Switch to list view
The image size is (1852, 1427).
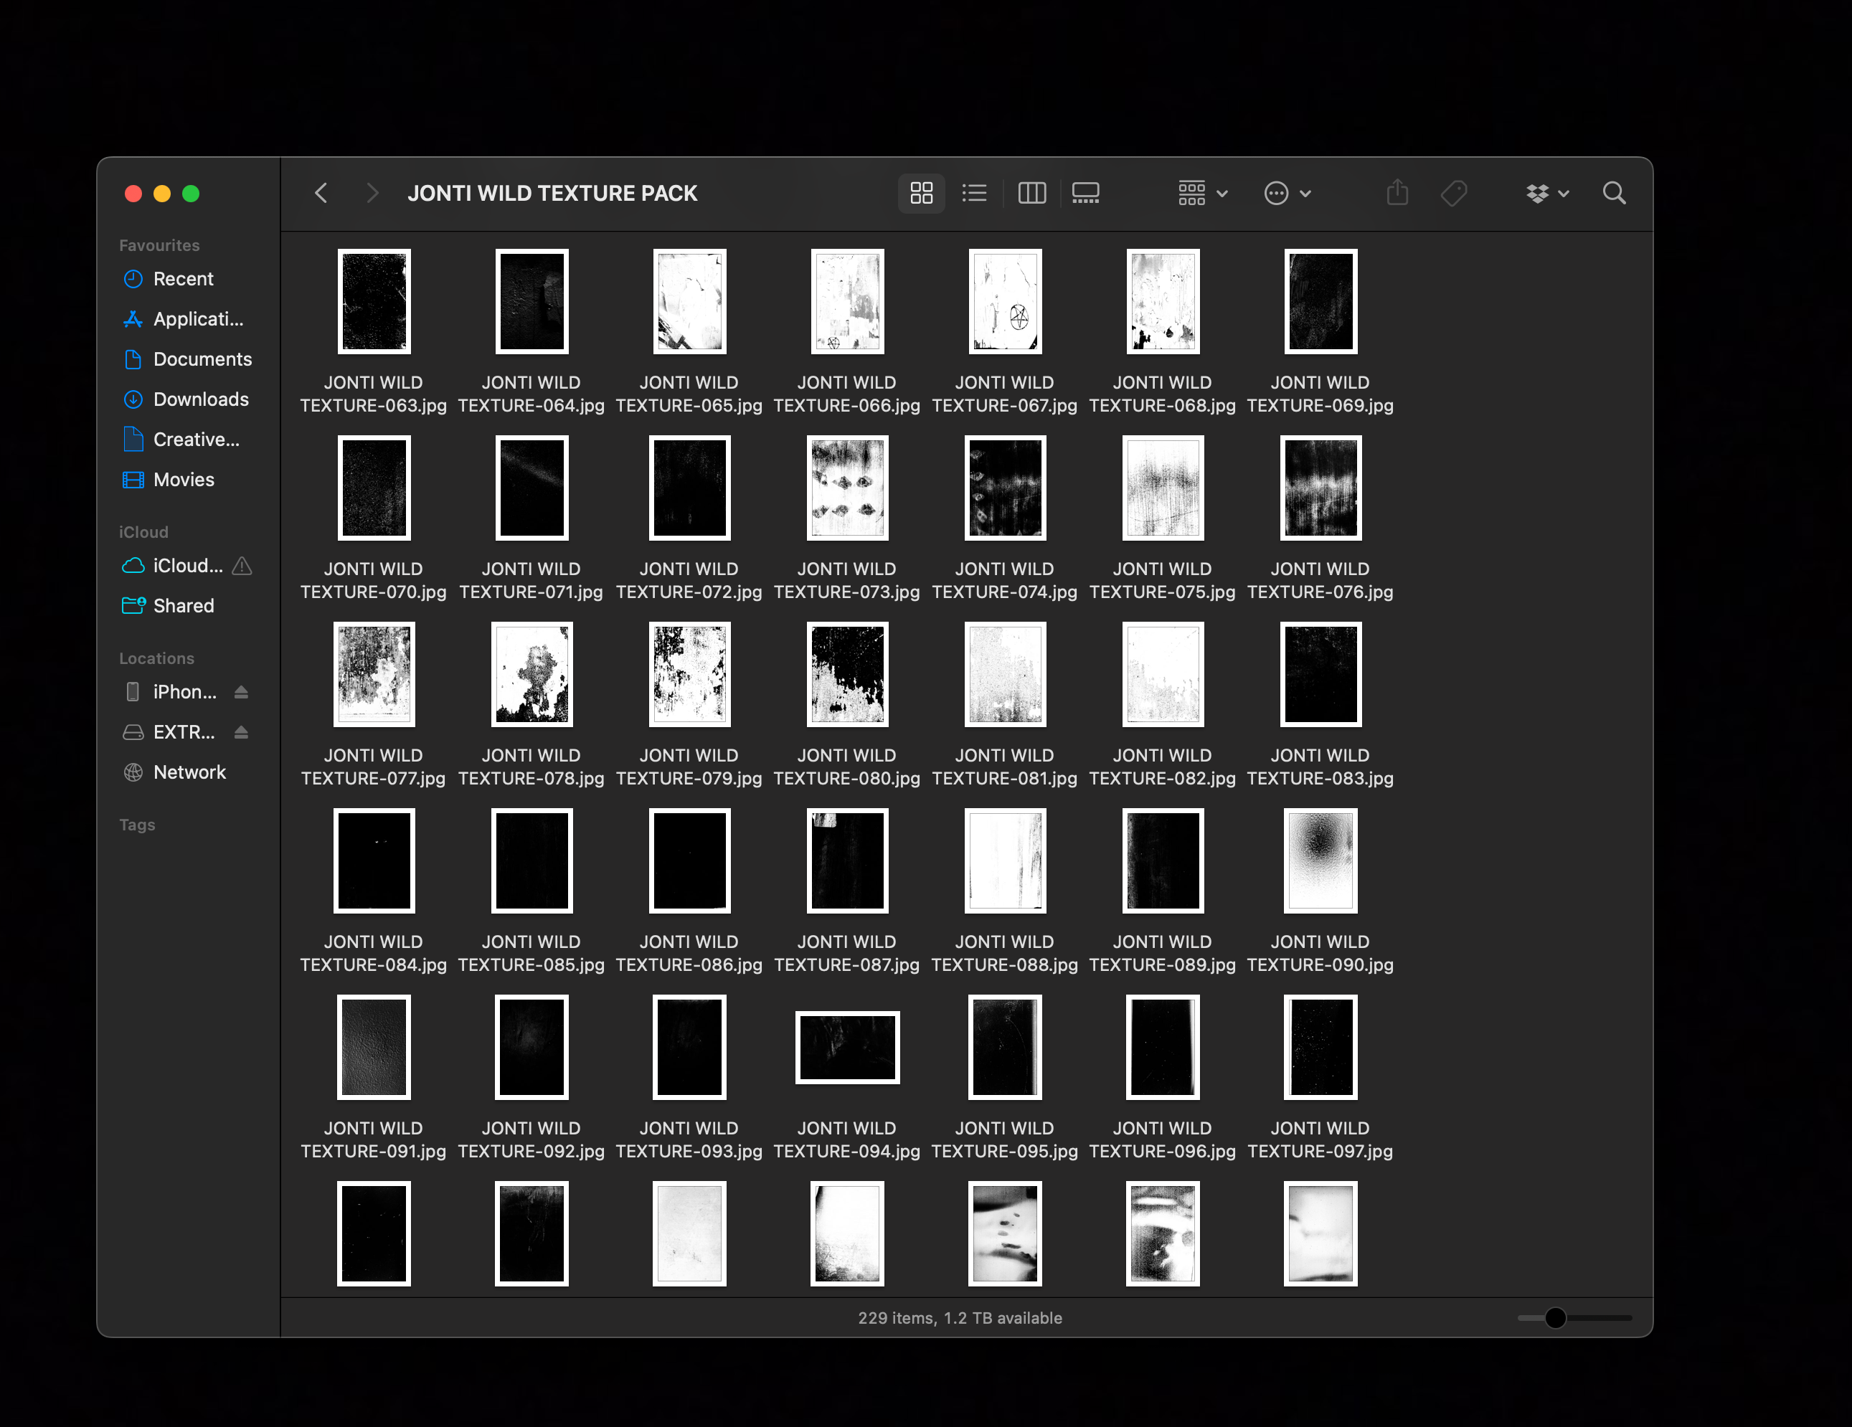pos(974,194)
